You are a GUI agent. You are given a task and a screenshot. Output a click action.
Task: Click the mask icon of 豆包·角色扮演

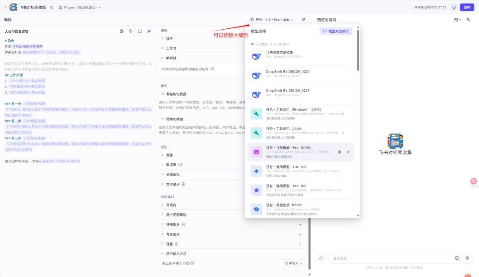tap(257, 209)
